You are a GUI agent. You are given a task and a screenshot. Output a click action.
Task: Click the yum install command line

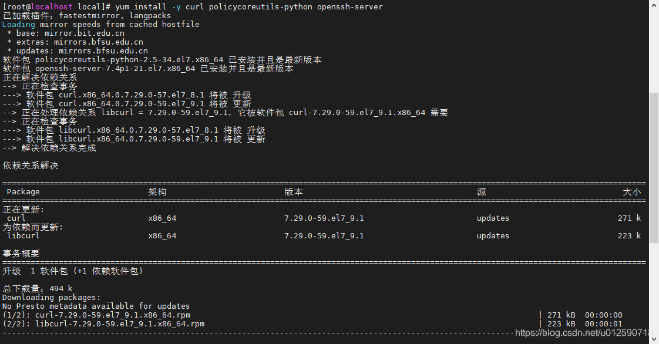tap(194, 6)
